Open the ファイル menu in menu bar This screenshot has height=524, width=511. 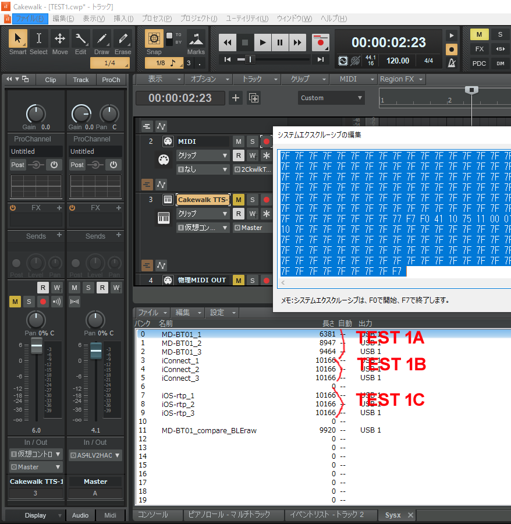click(30, 19)
